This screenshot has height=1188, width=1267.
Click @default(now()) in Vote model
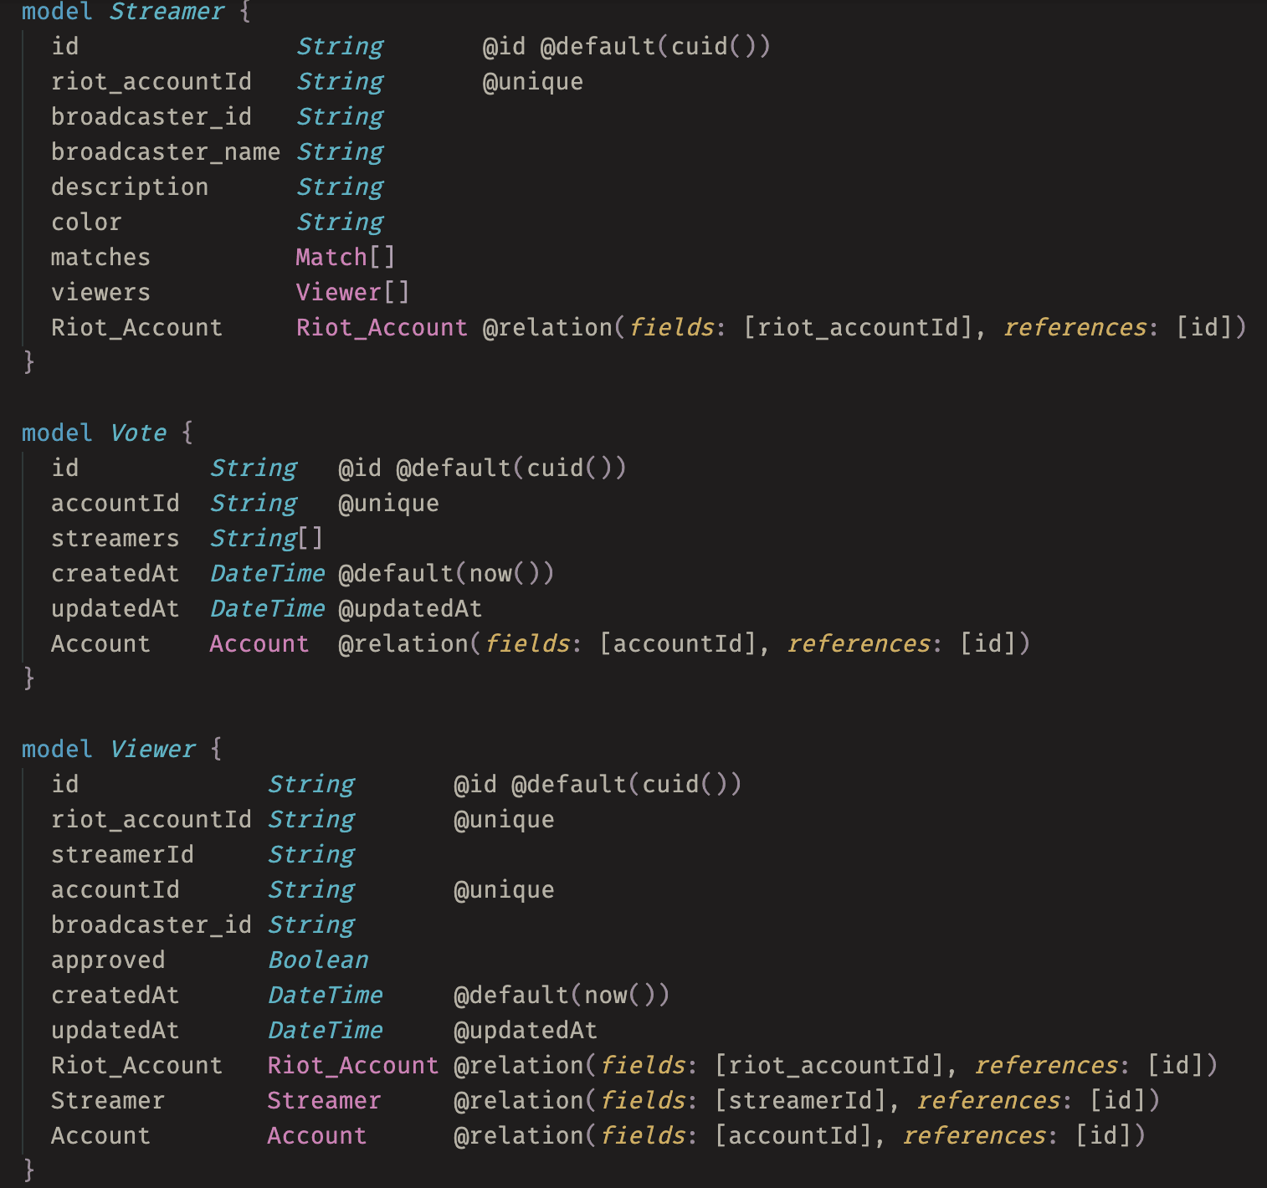pos(446,574)
